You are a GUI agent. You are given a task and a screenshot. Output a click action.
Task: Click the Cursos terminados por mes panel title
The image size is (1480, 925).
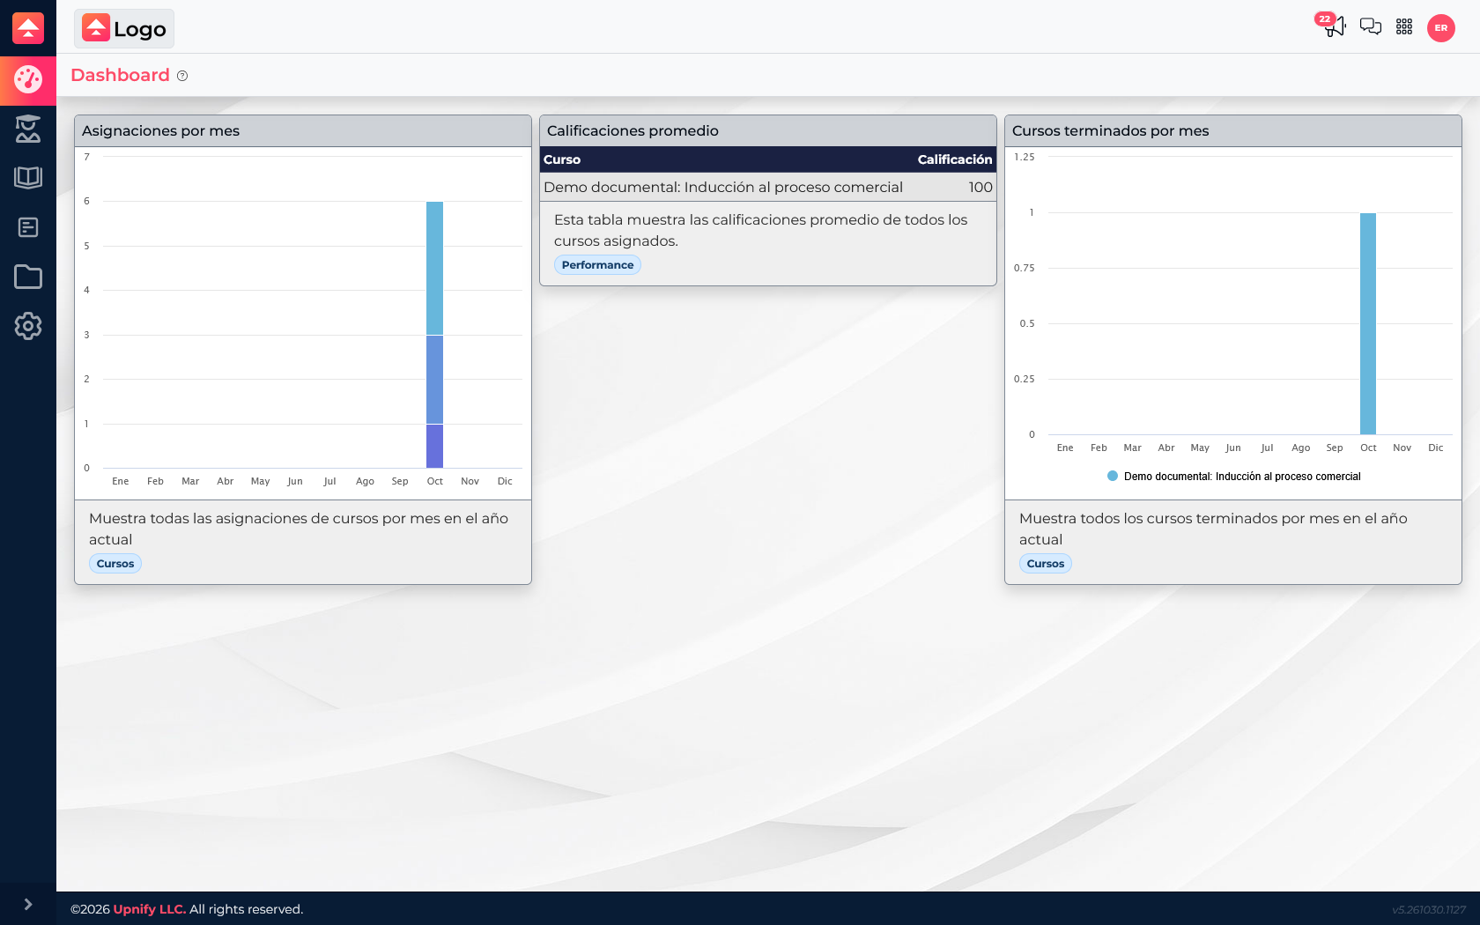tap(1110, 130)
